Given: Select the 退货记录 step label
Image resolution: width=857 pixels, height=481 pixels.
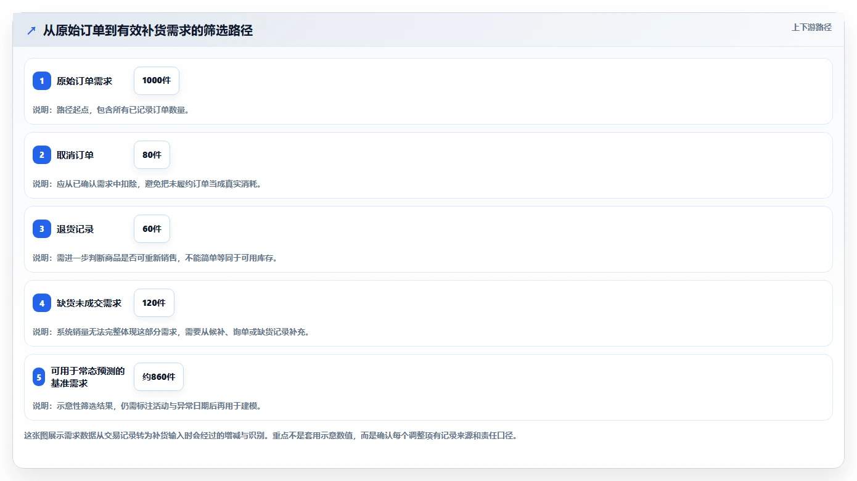Looking at the screenshot, I should [75, 229].
